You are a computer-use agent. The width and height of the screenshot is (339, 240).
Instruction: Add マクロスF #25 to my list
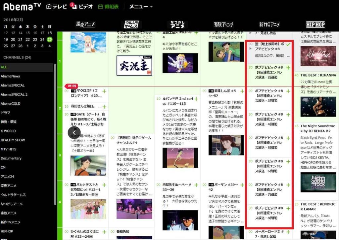[x=104, y=91]
